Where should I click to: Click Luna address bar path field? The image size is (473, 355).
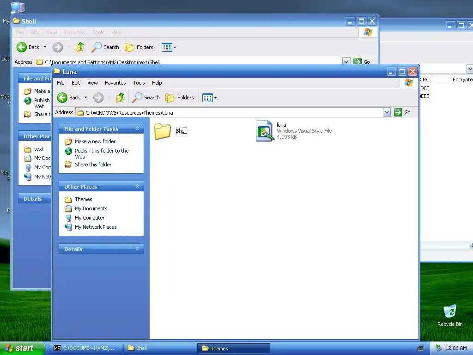pyautogui.click(x=230, y=113)
